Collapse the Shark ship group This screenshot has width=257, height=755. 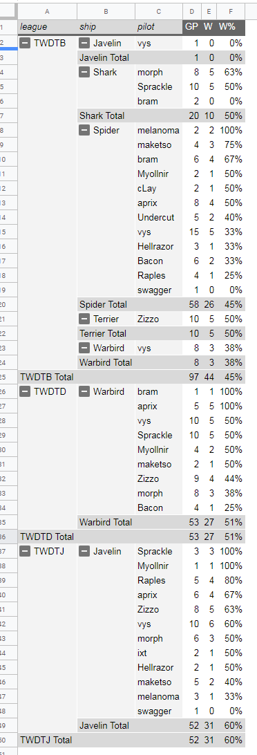(84, 72)
